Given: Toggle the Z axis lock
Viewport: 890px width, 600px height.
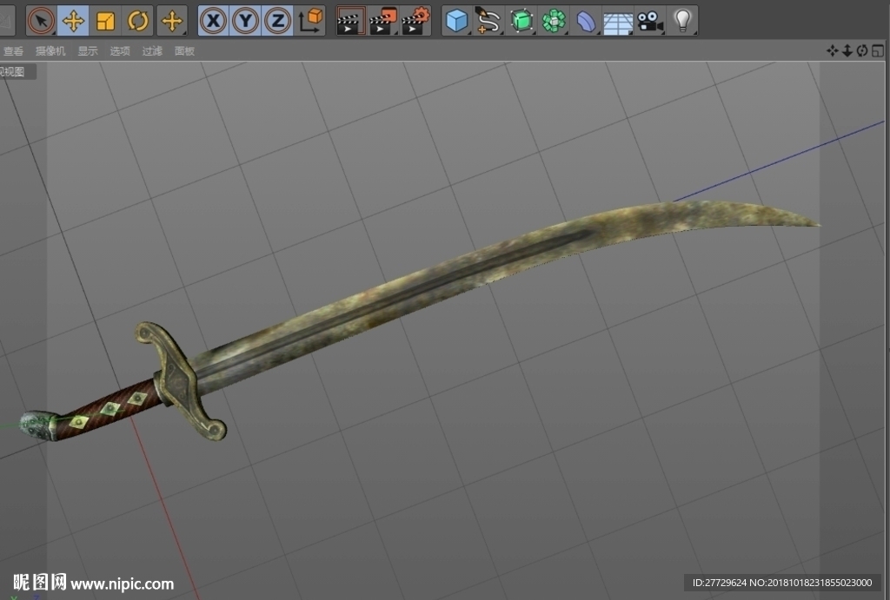Looking at the screenshot, I should (x=277, y=21).
